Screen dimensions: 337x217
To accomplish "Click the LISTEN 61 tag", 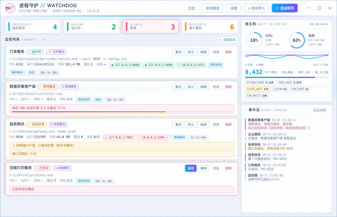I will 280,89.
